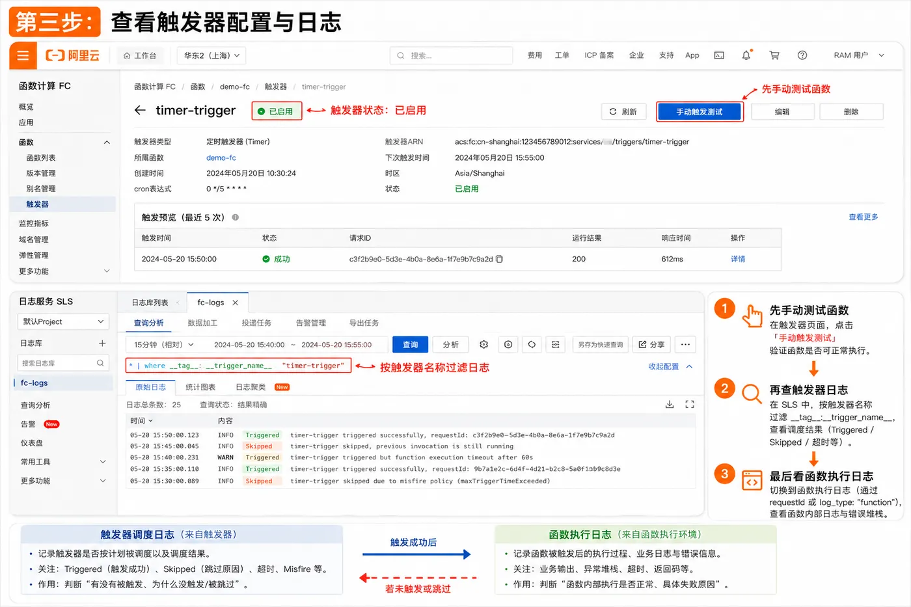Click the plus icon next to 日志库
Viewport: 911px width, 607px height.
tap(102, 343)
